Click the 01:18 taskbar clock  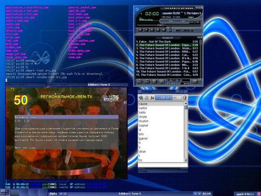coord(207,193)
